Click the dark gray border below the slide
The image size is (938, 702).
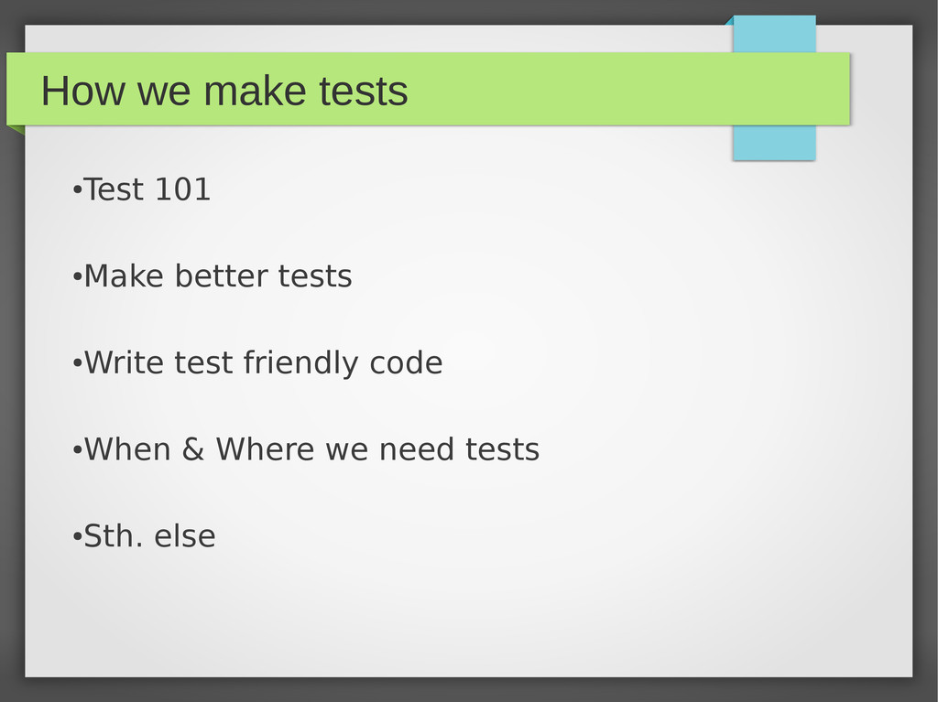pyautogui.click(x=469, y=690)
